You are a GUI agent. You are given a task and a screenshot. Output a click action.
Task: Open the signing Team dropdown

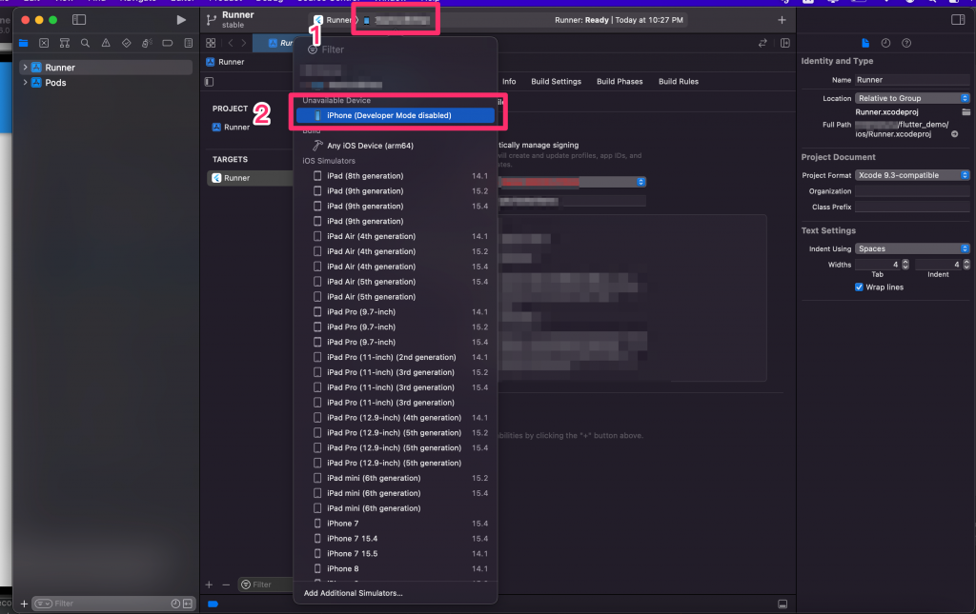[572, 182]
